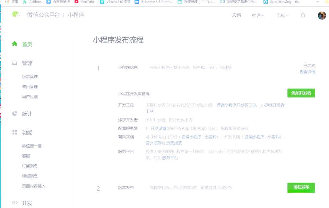The width and height of the screenshot is (329, 208).
Task: Select 功能 section in the sidebar
Action: pyautogui.click(x=27, y=133)
